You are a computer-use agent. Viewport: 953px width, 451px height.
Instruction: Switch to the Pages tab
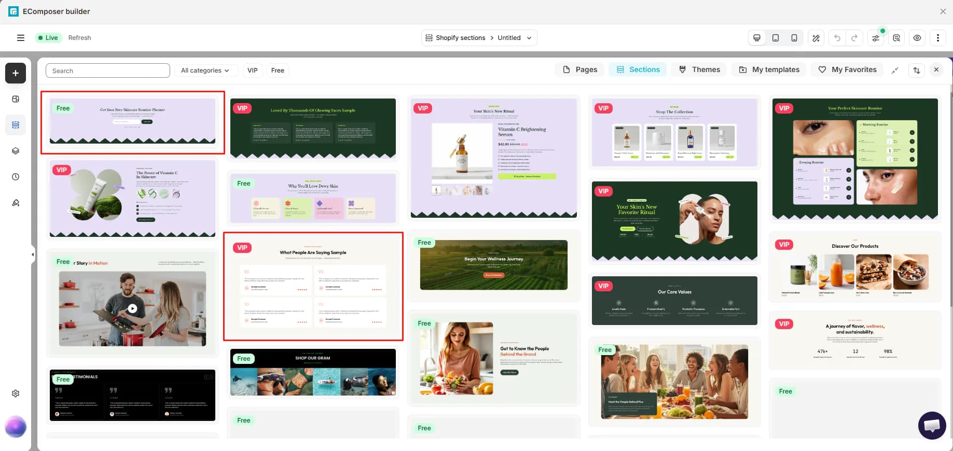[x=580, y=69]
